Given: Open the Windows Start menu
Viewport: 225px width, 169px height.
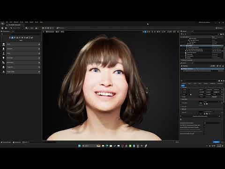Looking at the screenshot, I should 79,146.
